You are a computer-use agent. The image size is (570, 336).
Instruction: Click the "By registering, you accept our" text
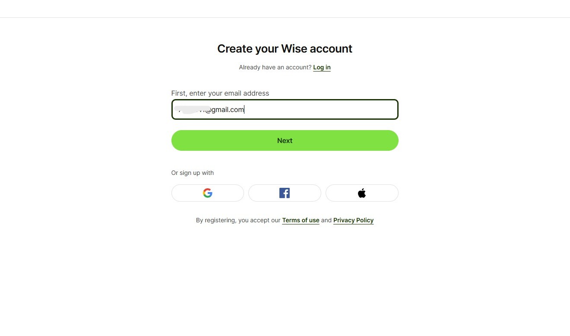click(238, 220)
